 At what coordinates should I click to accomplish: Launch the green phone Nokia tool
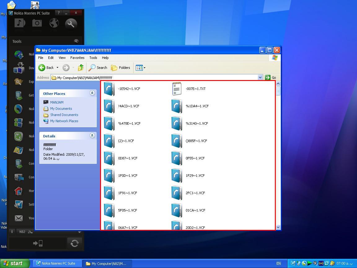coord(19,136)
